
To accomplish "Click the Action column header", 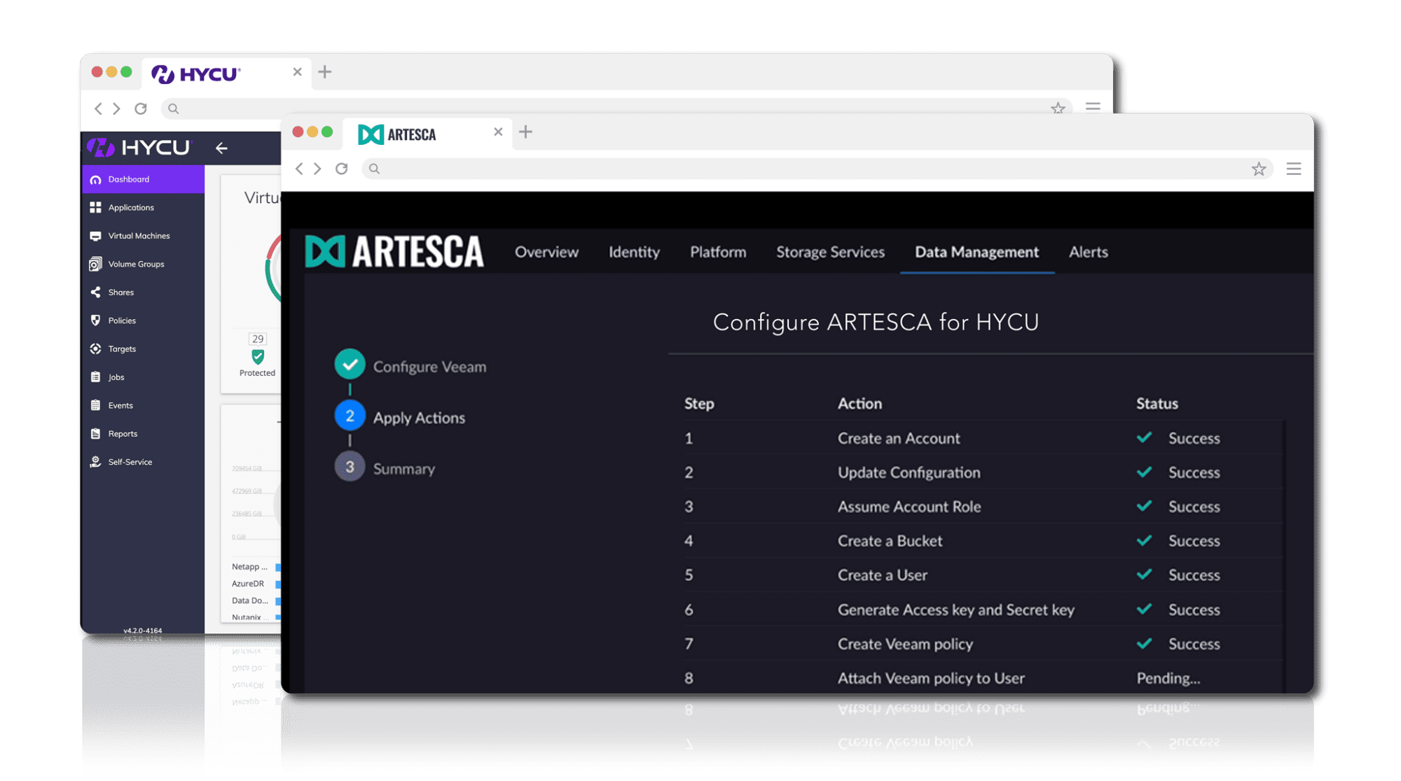I will [860, 403].
